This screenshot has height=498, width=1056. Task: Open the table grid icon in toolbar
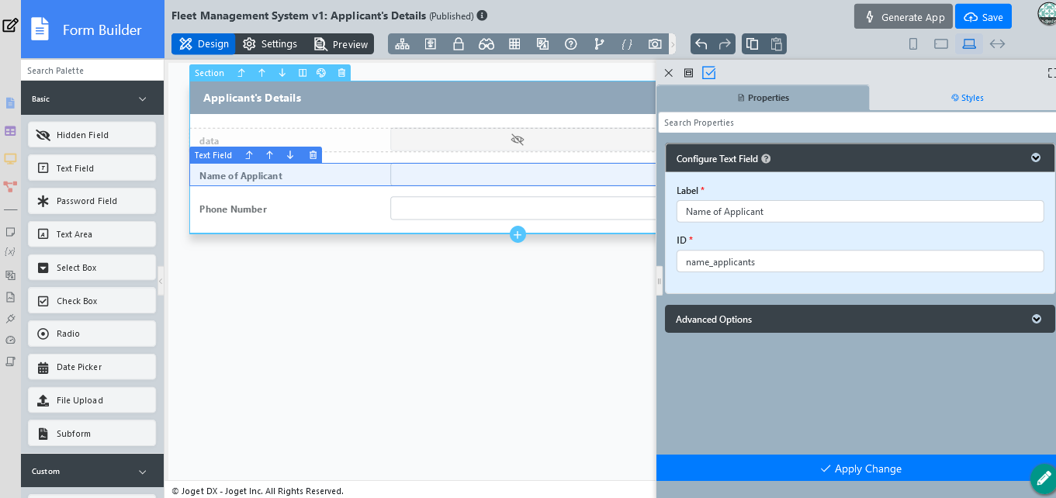[x=514, y=44]
